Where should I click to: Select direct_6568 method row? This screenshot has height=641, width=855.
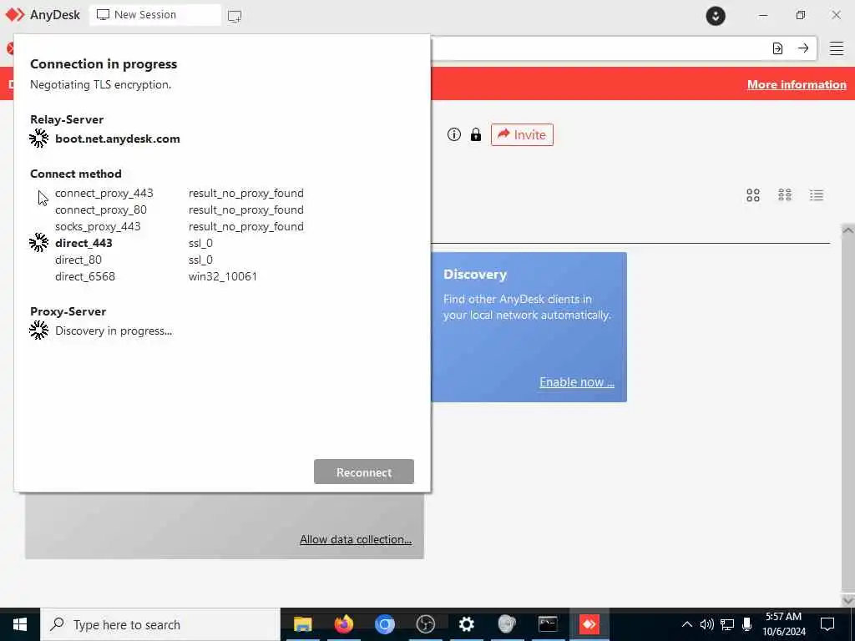click(x=156, y=276)
